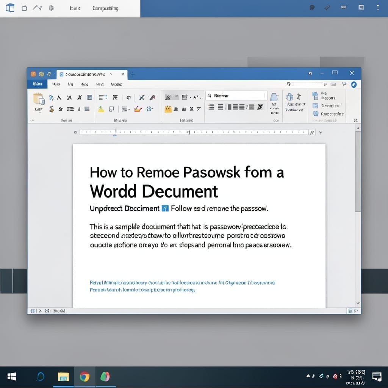
Task: Click the magnifier icon at the ruler's right end
Action: 312,132
